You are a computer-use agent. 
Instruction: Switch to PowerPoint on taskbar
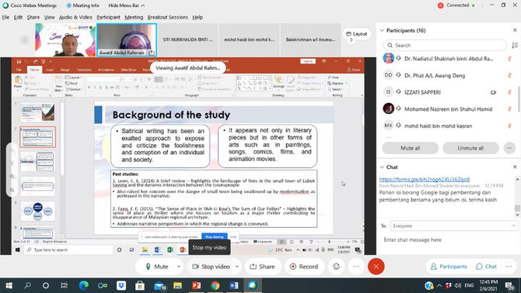tap(197, 285)
